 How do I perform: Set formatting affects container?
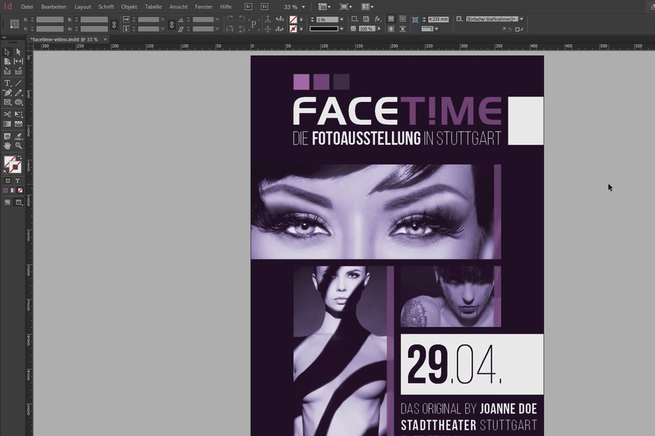(8, 181)
